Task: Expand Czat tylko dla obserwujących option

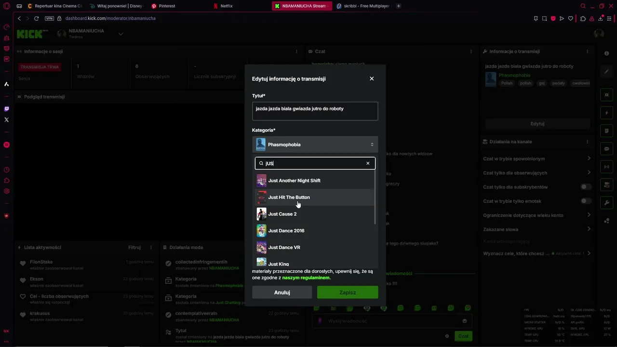Action: pos(589,173)
